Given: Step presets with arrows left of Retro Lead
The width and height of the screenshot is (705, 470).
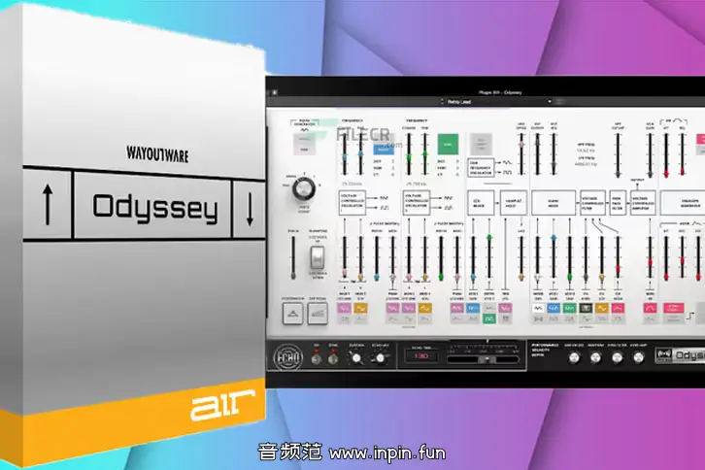Looking at the screenshot, I should pyautogui.click(x=442, y=102).
